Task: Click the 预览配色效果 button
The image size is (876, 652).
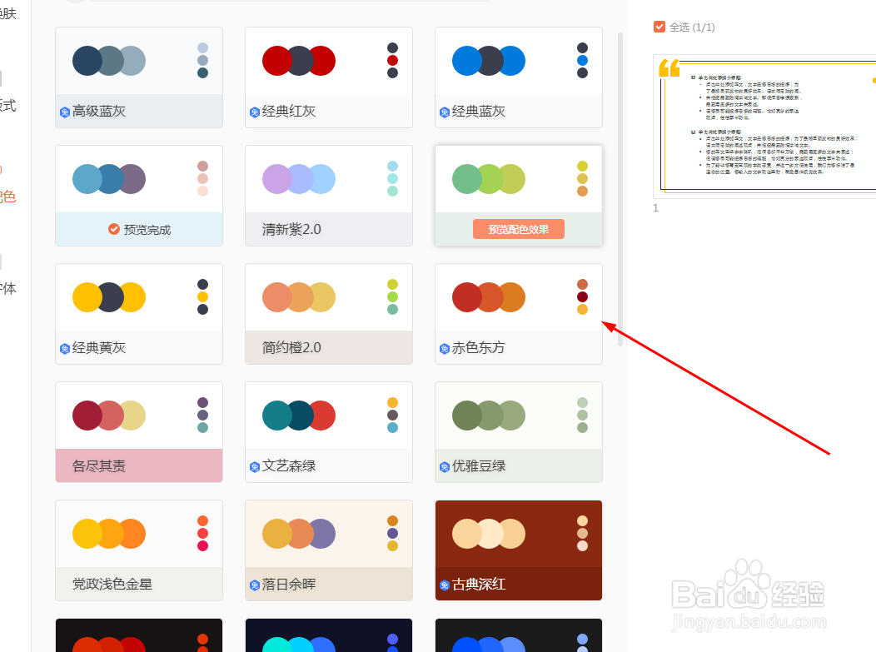Action: point(519,229)
